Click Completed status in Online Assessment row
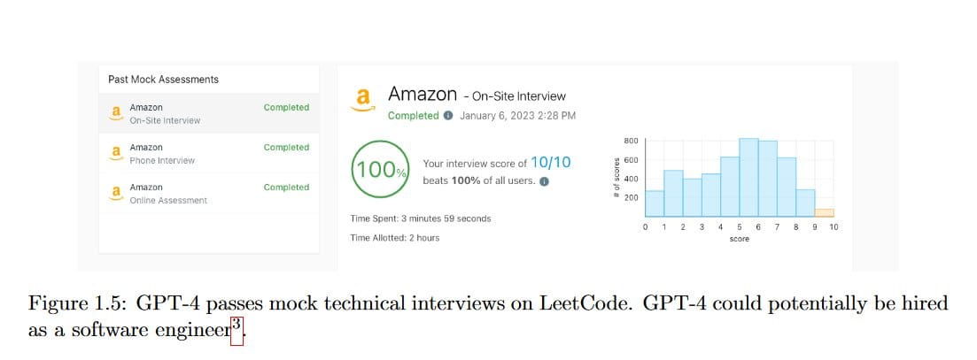Image resolution: width=977 pixels, height=360 pixels. (286, 187)
